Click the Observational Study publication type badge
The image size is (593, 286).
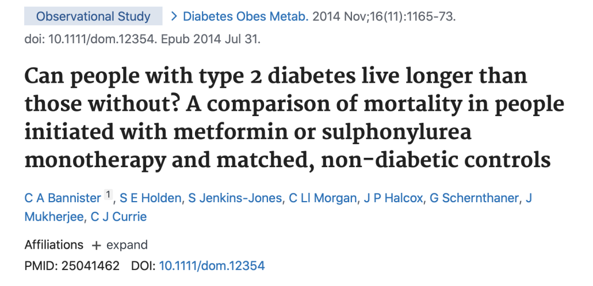(93, 16)
